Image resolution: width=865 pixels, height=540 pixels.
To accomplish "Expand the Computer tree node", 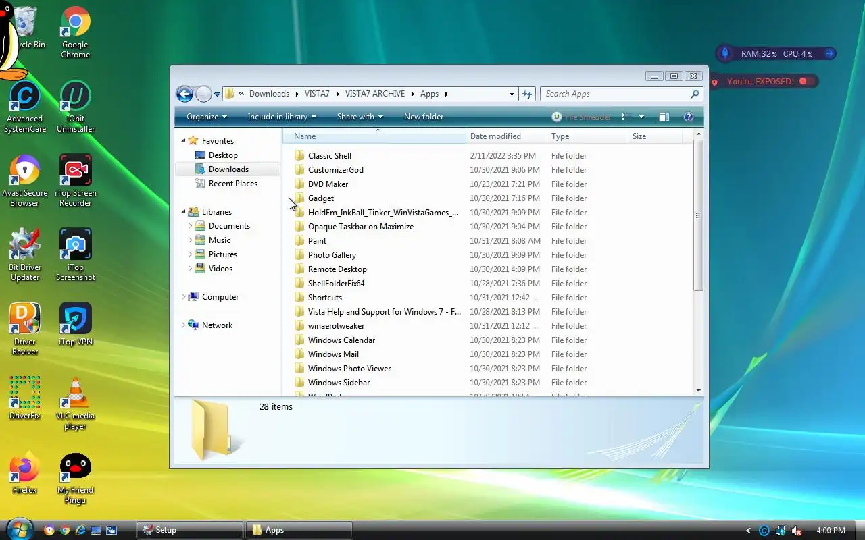I will coord(183,297).
